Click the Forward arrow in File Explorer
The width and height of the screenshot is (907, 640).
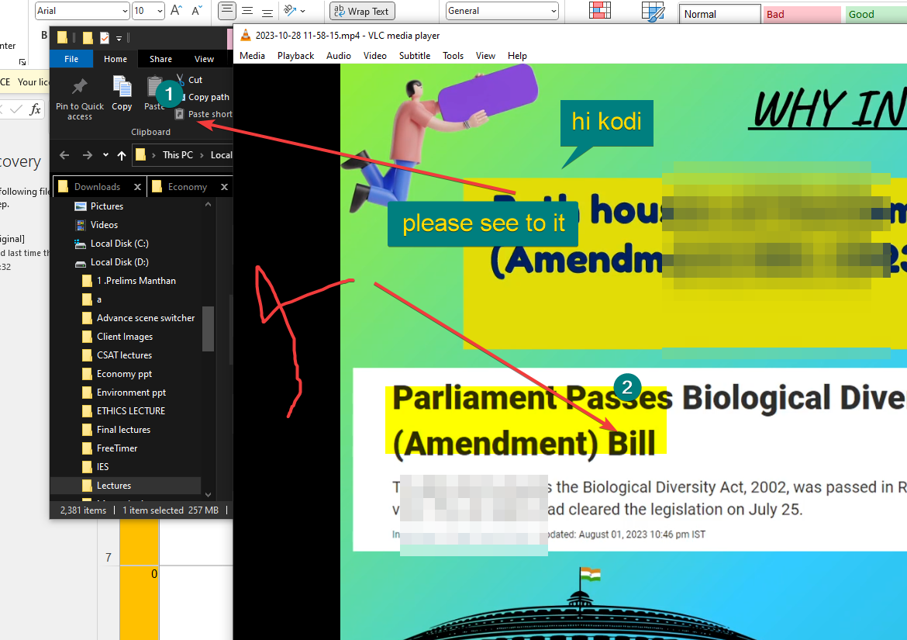(88, 155)
